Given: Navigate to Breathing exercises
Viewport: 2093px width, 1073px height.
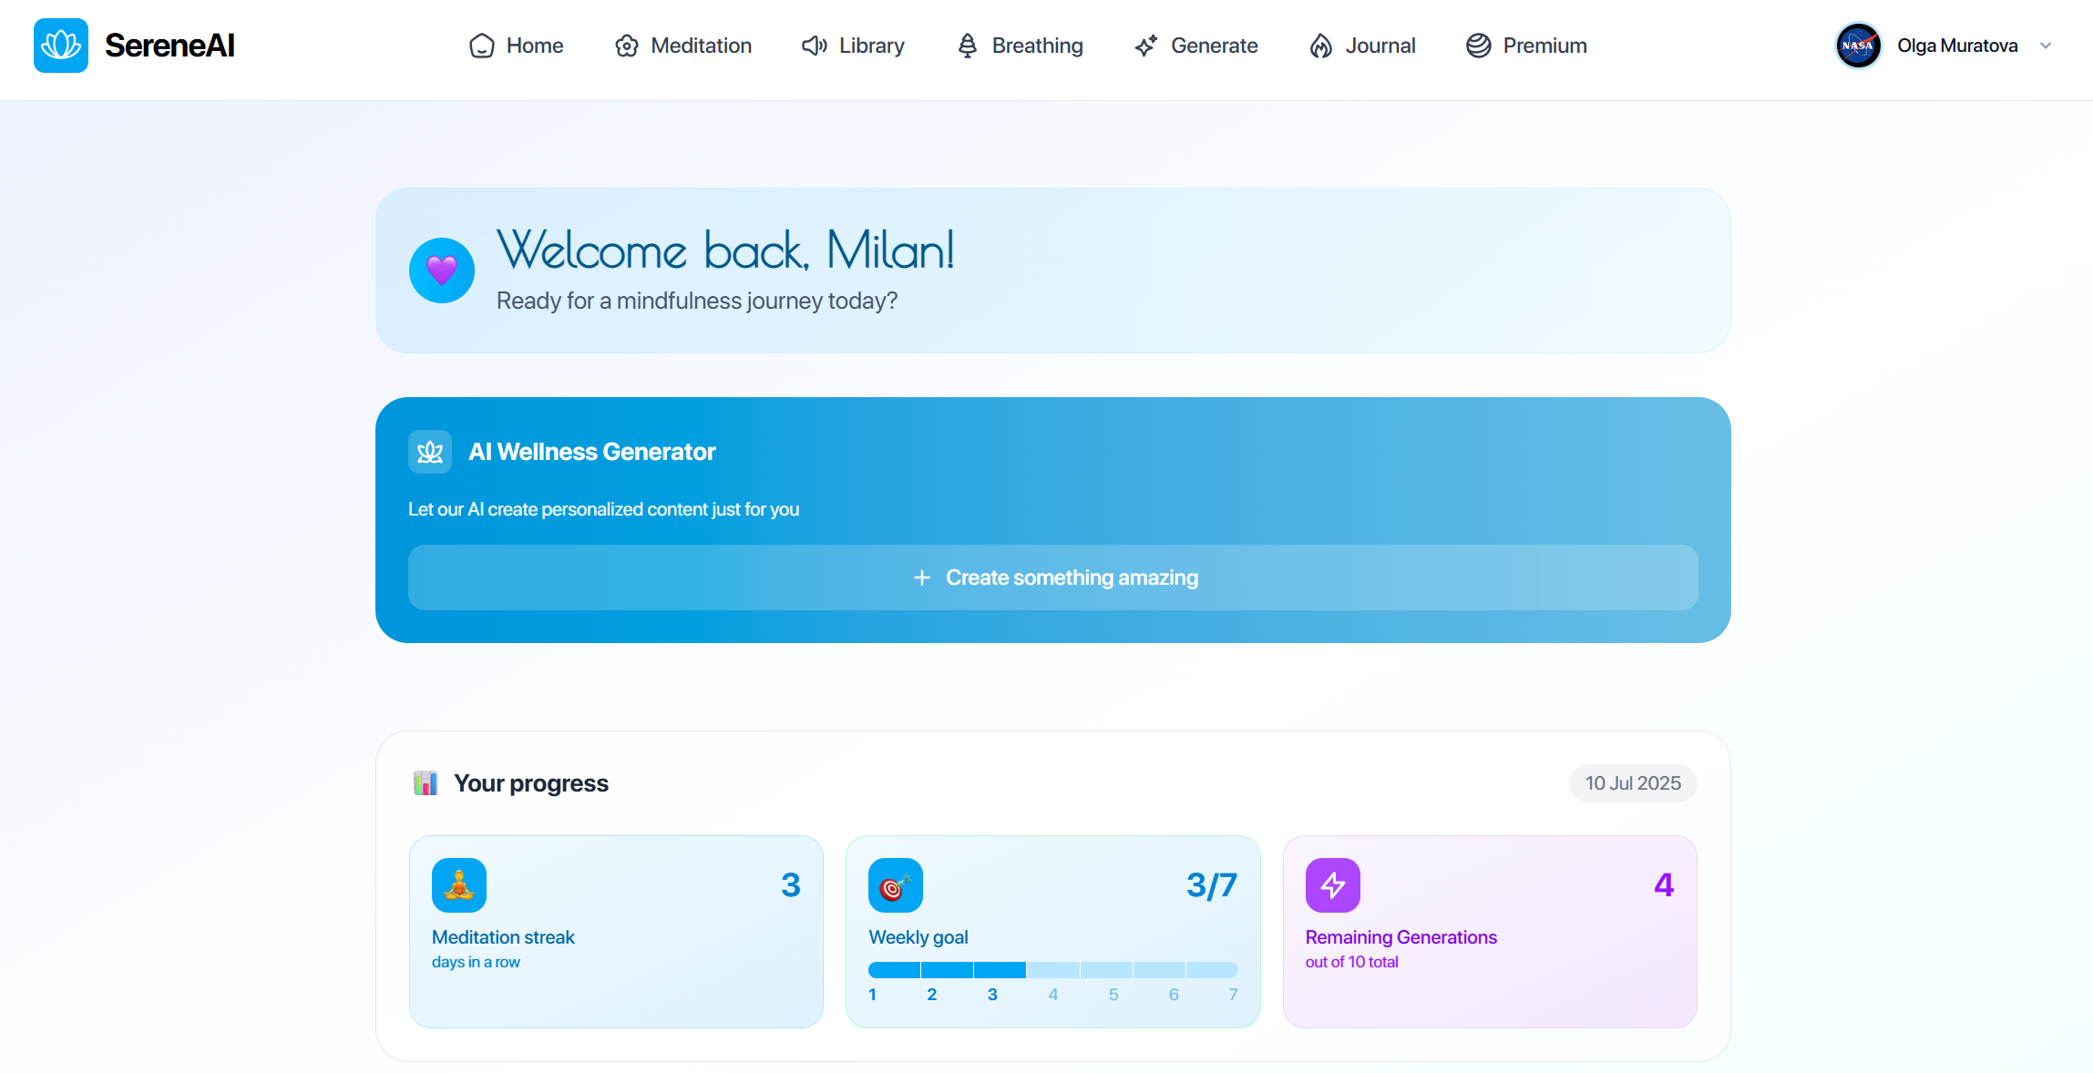Looking at the screenshot, I should tap(1021, 46).
